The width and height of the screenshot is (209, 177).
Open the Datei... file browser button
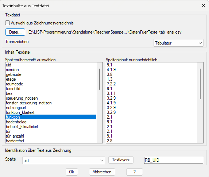(x=15, y=32)
